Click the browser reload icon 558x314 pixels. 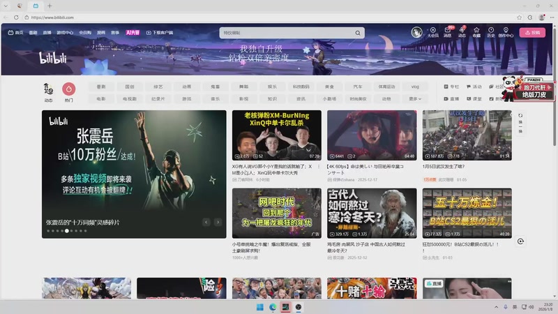pos(16,17)
